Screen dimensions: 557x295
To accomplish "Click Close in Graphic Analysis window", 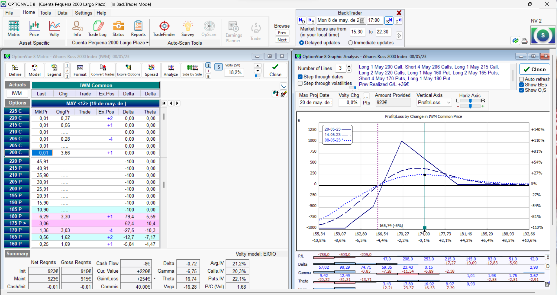I will coord(535,69).
